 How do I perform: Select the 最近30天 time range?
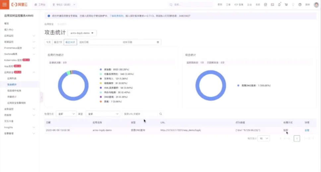tap(70, 42)
